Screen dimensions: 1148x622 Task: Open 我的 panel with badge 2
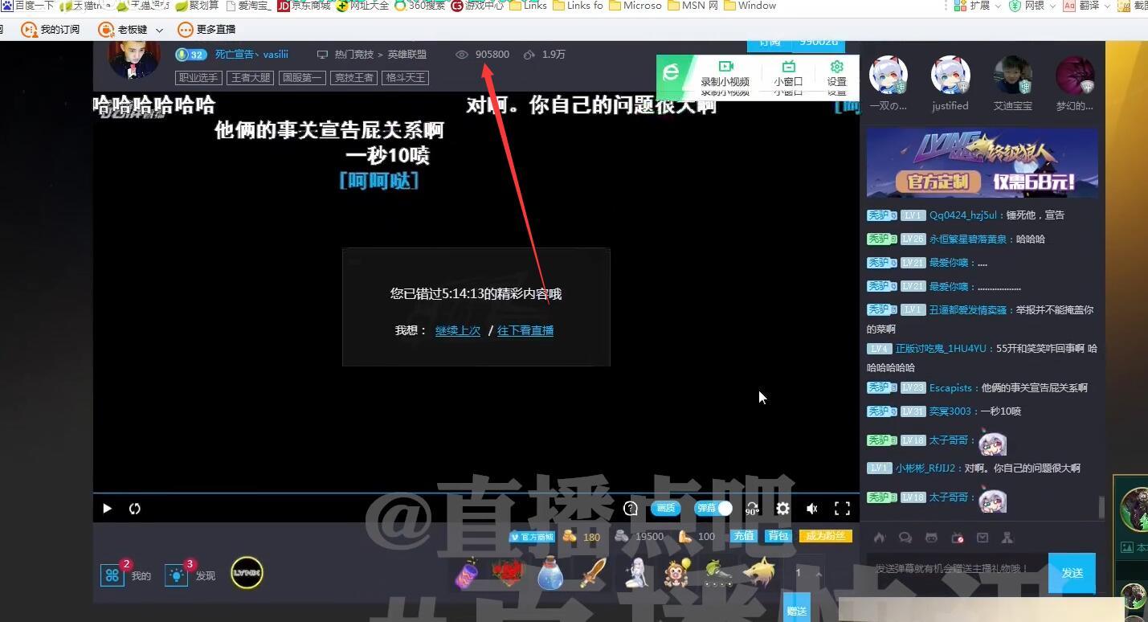coord(125,574)
